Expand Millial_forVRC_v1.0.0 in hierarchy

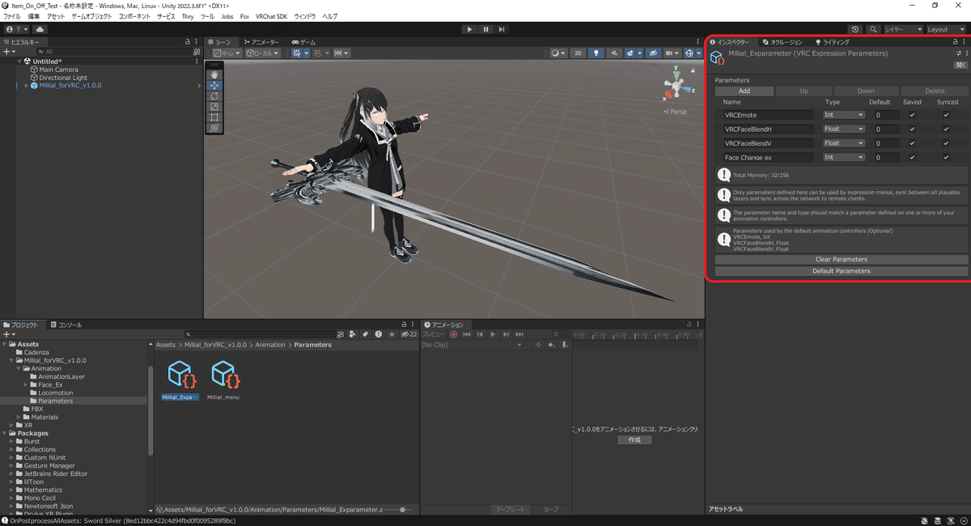coord(26,86)
